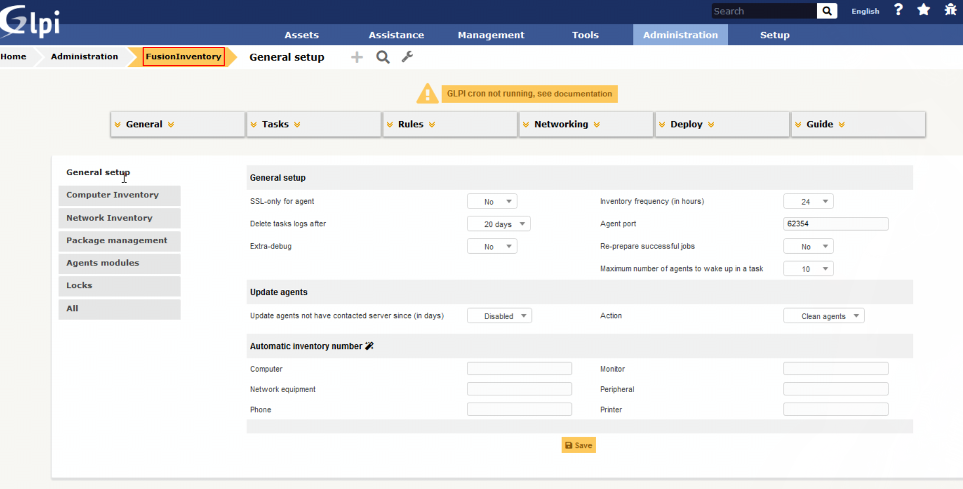Open the Extra-debug dropdown
963x489 pixels.
tap(492, 246)
